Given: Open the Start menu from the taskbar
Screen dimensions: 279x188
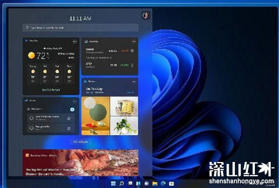Looking at the screenshot, I should click(113, 183).
